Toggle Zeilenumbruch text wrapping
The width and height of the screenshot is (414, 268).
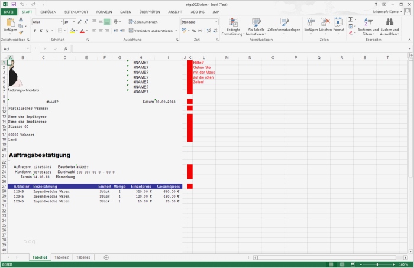pos(143,22)
